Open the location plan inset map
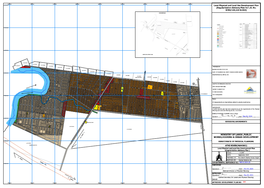Image resolution: width=264 pixels, height=188 pixels. coord(168,35)
